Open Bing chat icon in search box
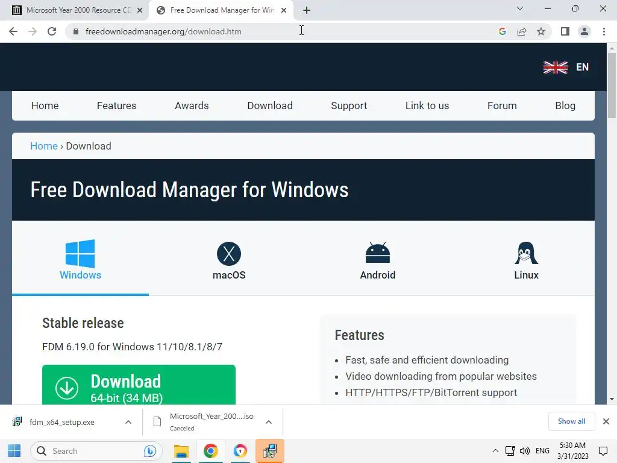 (x=150, y=451)
